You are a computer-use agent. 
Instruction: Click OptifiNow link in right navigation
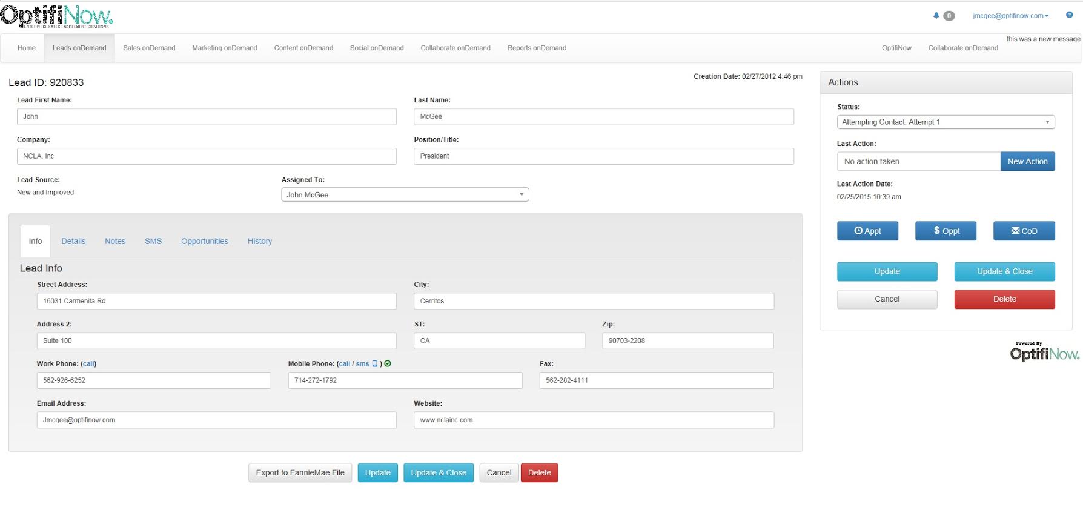click(x=896, y=48)
